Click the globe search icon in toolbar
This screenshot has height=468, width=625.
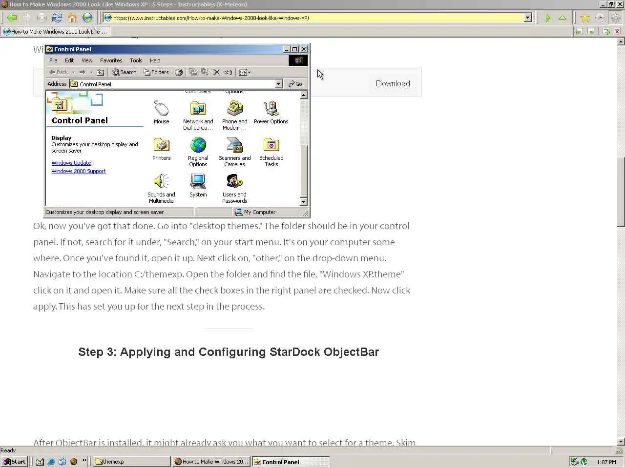[87, 18]
